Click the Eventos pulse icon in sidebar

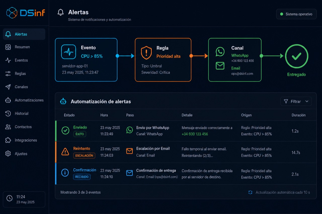tap(8, 60)
